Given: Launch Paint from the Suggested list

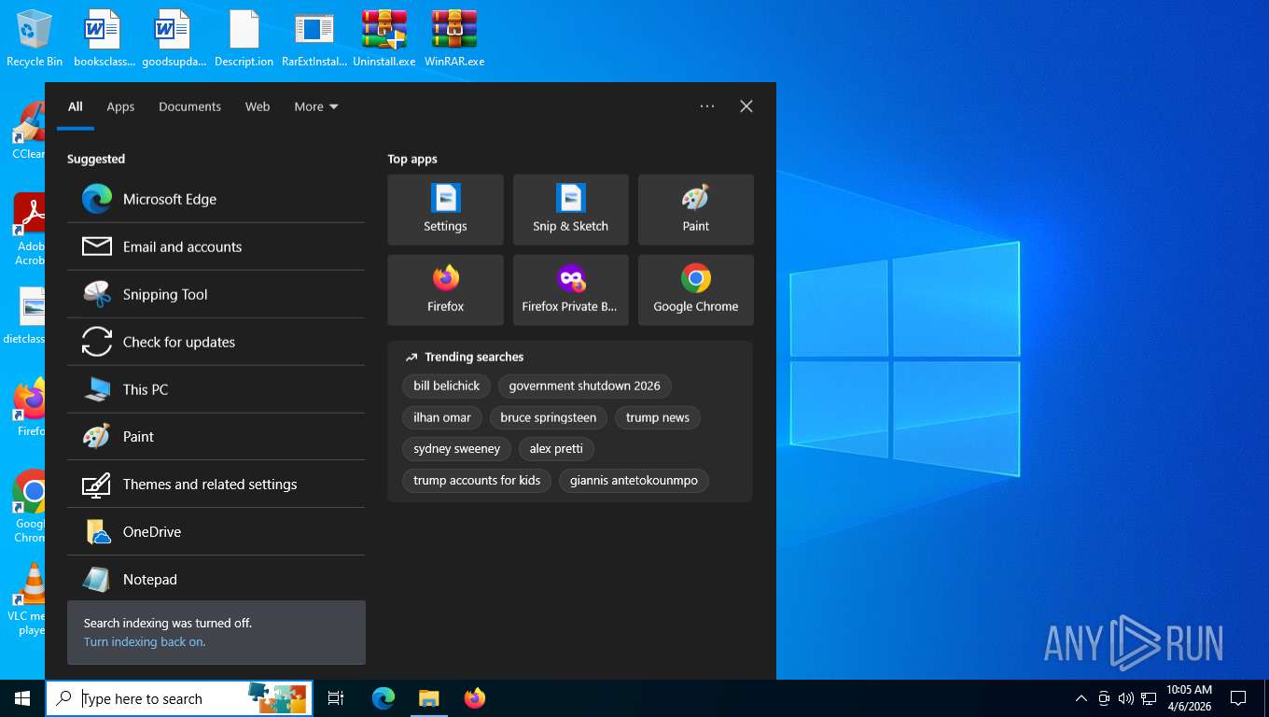Looking at the screenshot, I should tap(216, 436).
